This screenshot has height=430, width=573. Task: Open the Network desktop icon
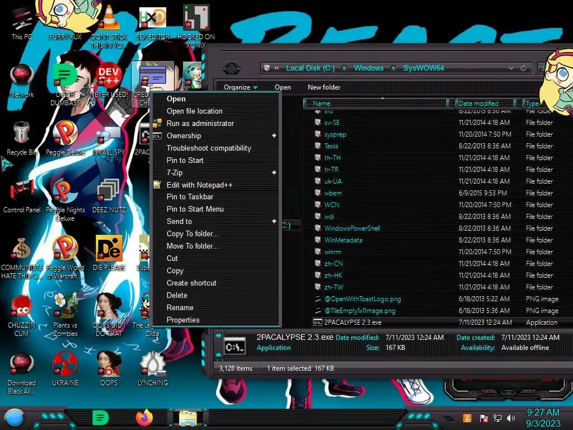[22, 81]
